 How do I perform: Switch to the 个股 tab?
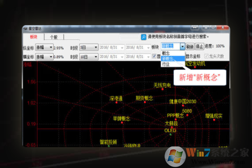(54, 37)
